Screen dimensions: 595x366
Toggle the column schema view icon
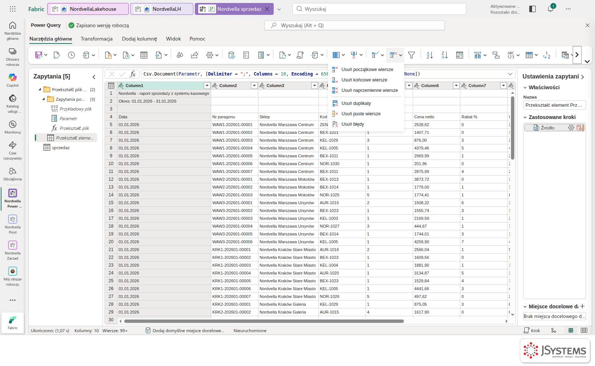pos(584,330)
